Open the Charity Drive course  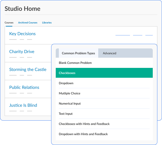22,52
